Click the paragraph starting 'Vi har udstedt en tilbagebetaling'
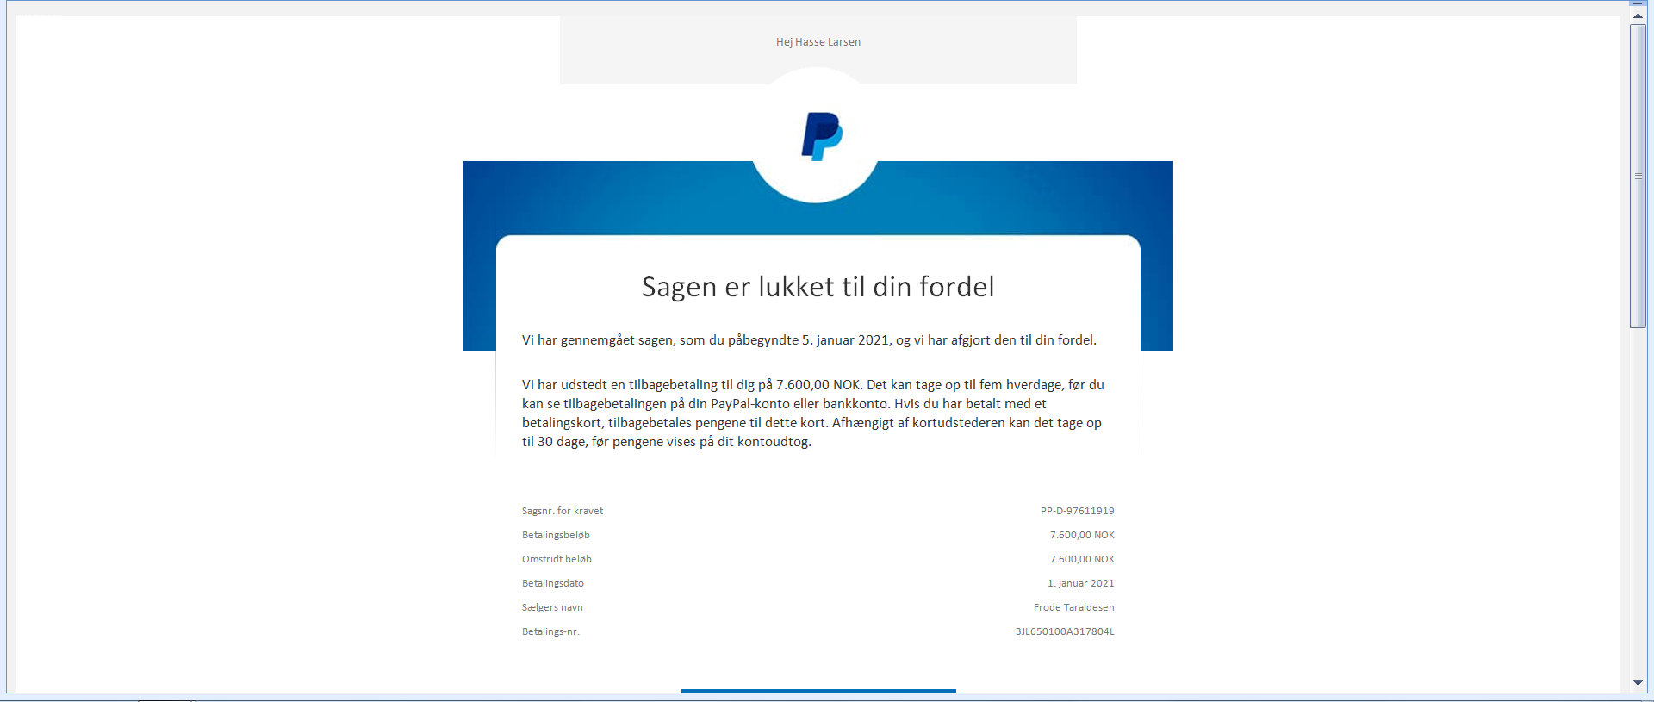The height and width of the screenshot is (702, 1654). point(813,413)
